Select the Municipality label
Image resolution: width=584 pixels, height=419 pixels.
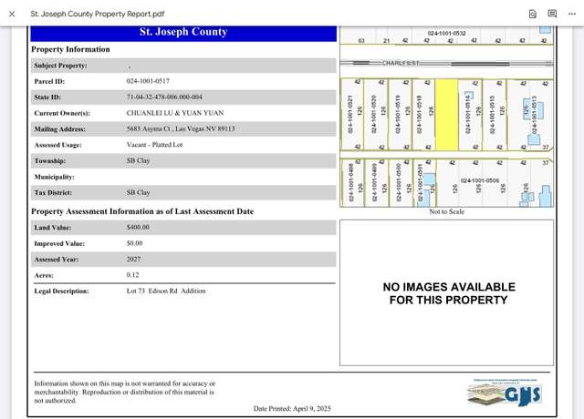click(55, 177)
